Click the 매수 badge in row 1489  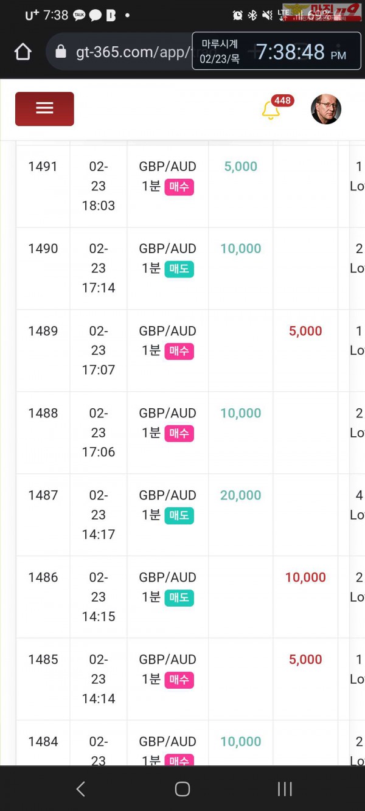tap(179, 351)
